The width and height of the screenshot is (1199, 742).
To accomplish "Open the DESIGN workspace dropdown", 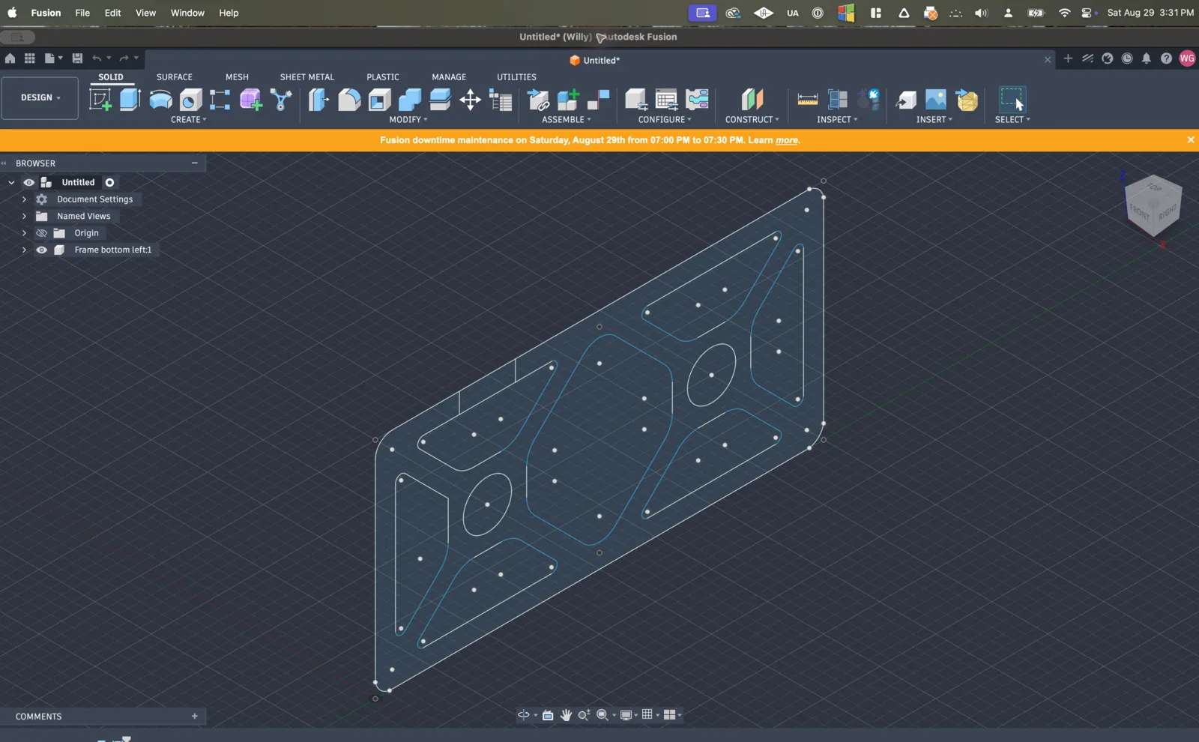I will click(40, 98).
